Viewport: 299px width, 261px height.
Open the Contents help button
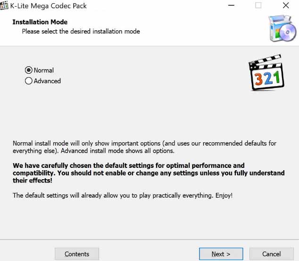point(77,254)
